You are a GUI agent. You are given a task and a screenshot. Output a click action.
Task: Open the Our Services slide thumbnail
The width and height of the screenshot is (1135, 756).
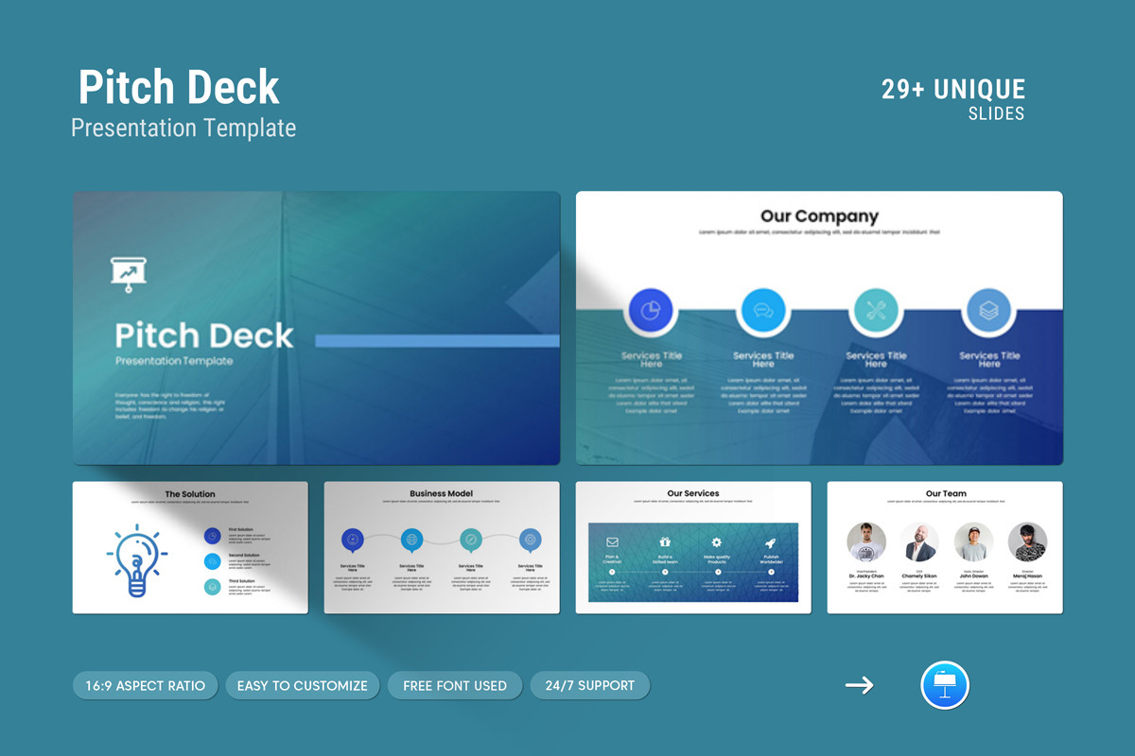click(693, 547)
